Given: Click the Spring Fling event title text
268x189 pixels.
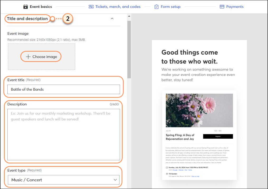Looking at the screenshot, I should [180, 137].
